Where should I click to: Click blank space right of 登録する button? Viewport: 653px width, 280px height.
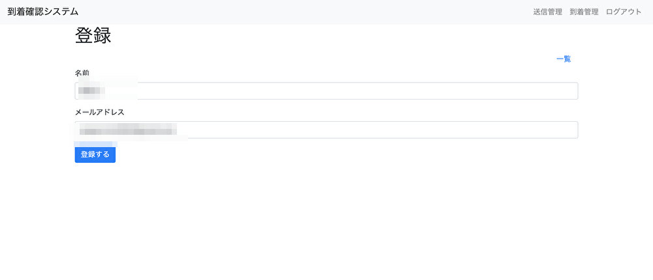coord(326,155)
